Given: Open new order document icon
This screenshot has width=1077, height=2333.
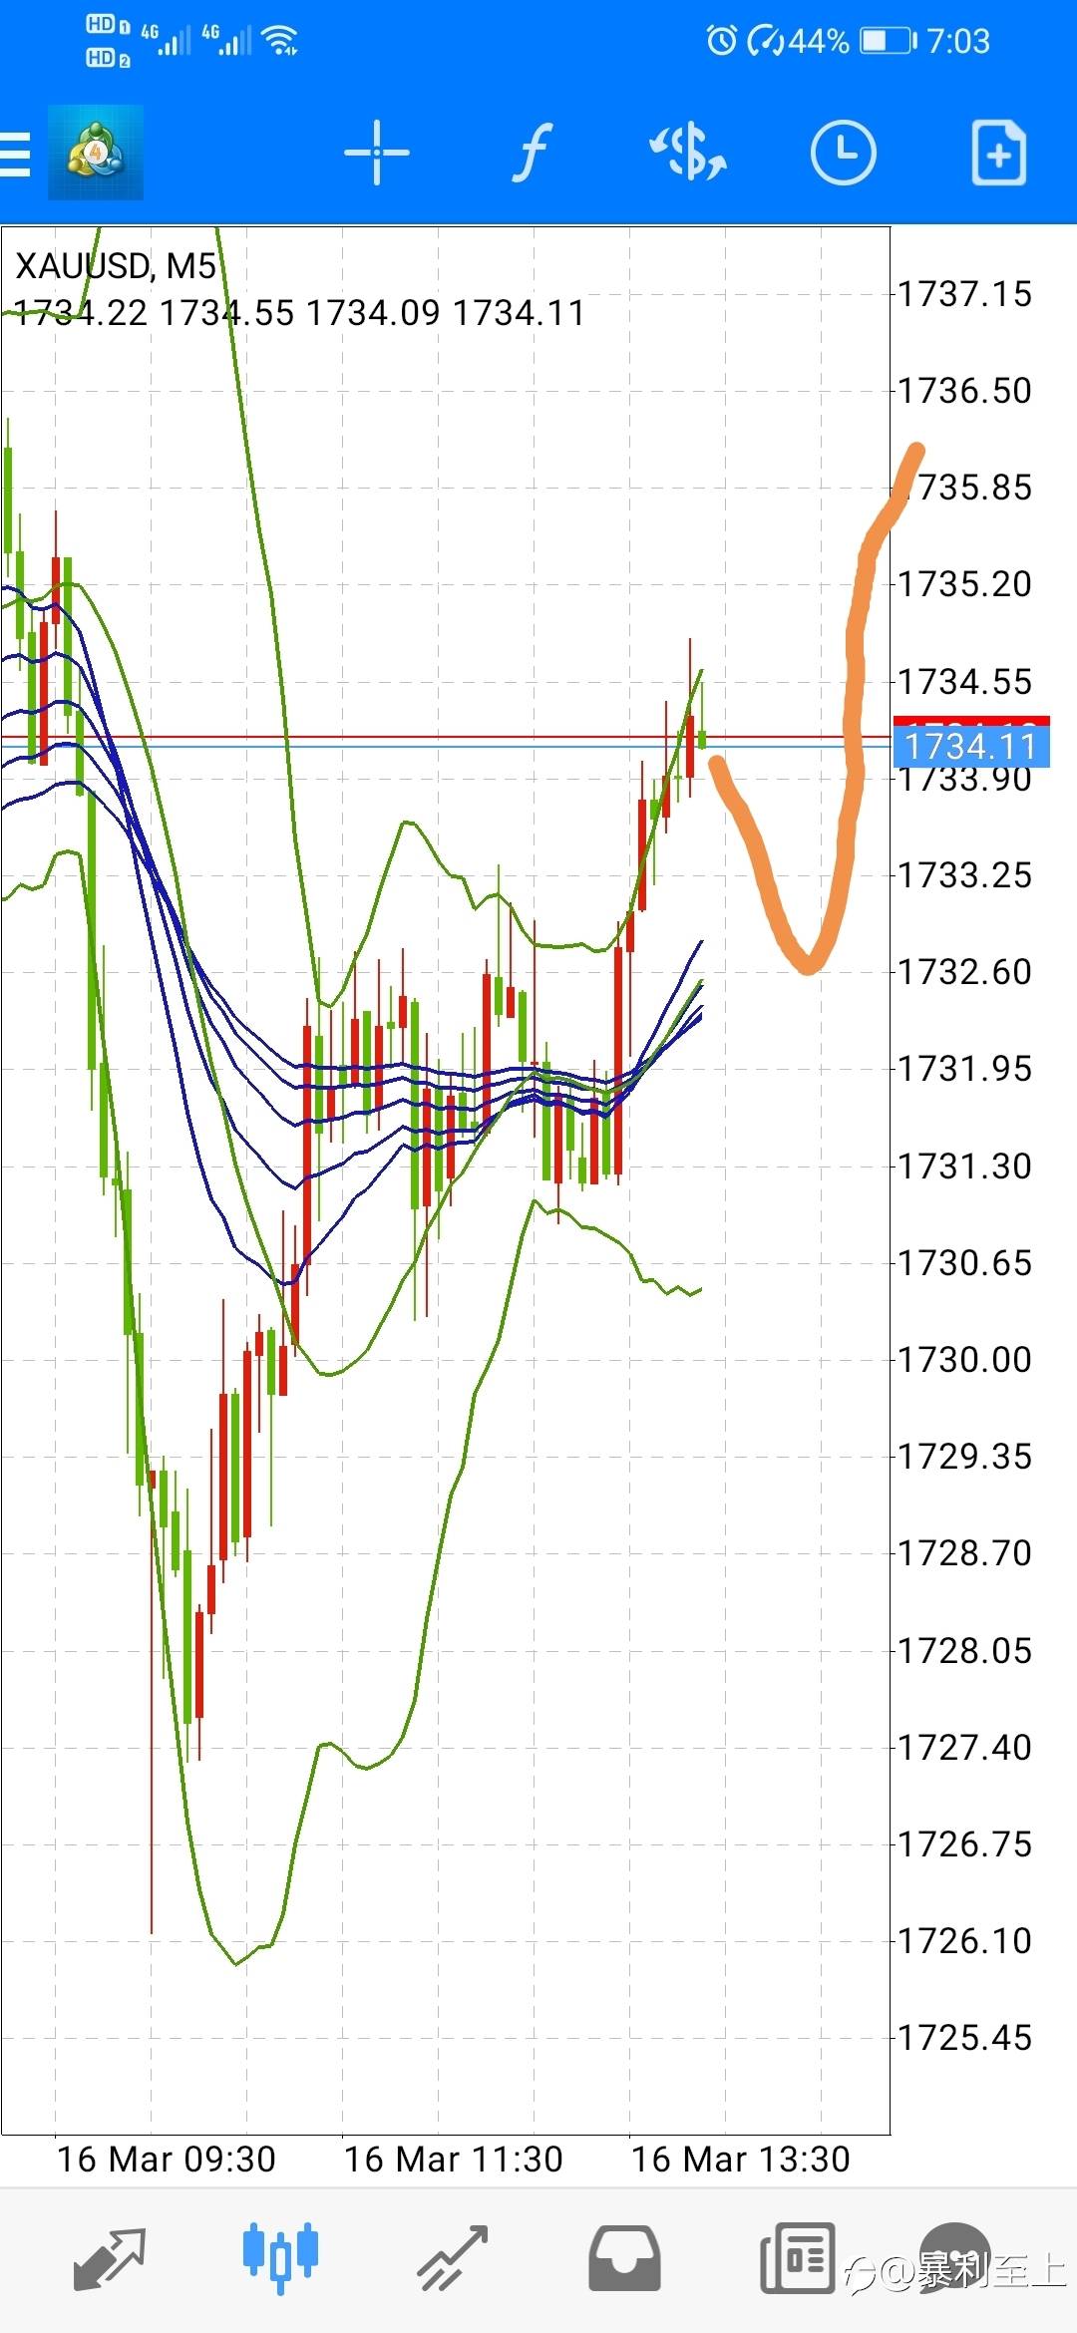Looking at the screenshot, I should (999, 153).
